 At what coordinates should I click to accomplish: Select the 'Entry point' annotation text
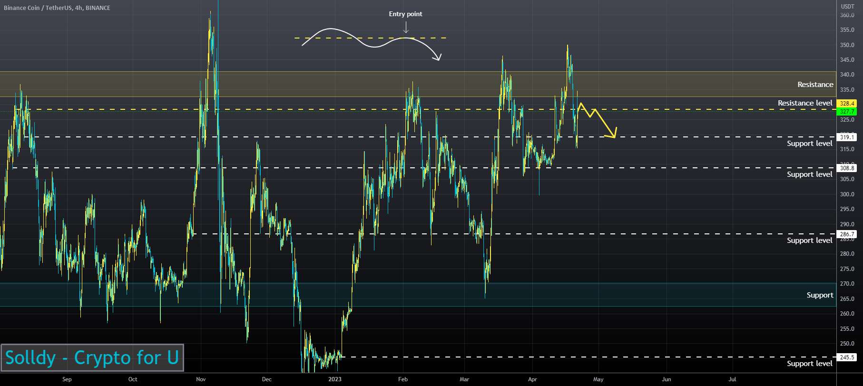pos(405,14)
